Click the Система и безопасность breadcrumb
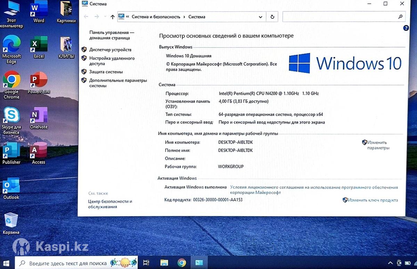Image resolution: width=417 pixels, height=269 pixels. (x=156, y=17)
